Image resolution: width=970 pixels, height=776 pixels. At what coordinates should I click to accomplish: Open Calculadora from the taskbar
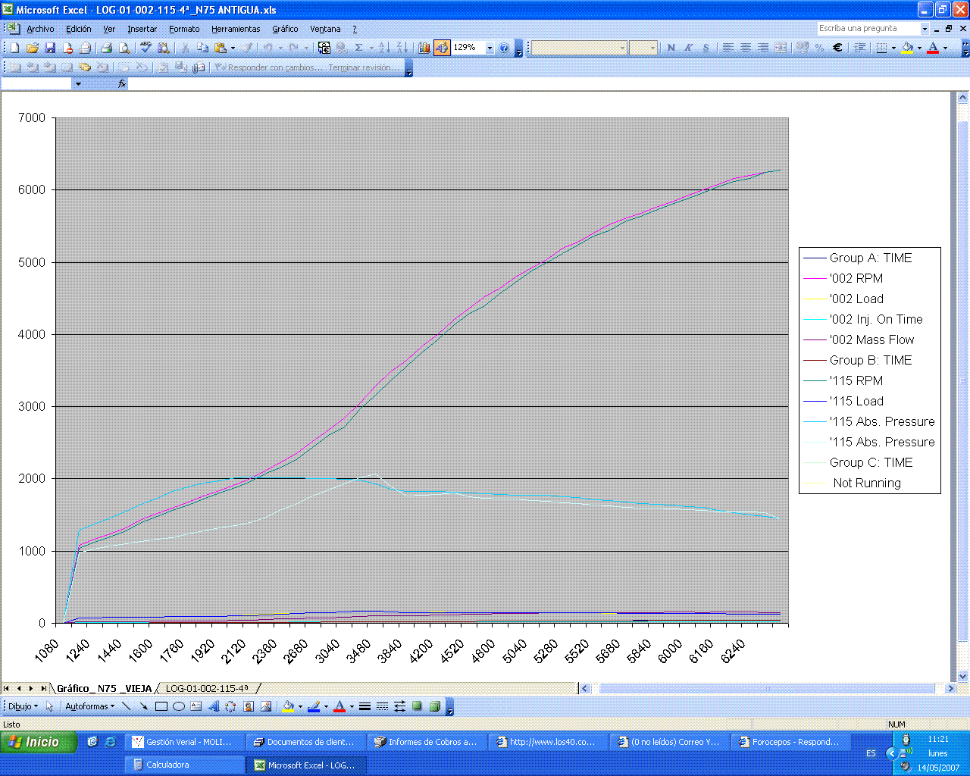184,765
